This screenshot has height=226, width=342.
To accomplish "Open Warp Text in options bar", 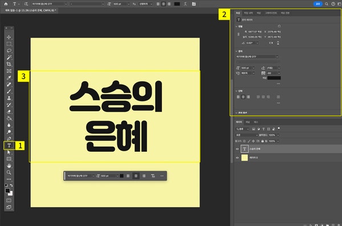I will click(x=185, y=4).
